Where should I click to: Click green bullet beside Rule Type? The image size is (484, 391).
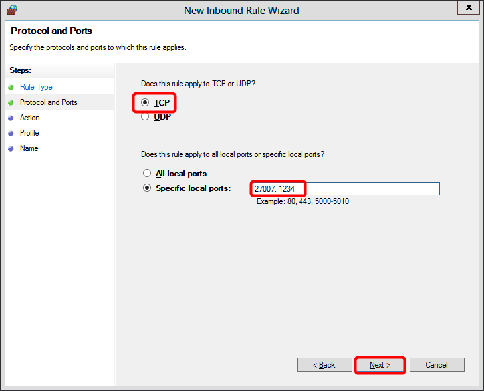(11, 87)
